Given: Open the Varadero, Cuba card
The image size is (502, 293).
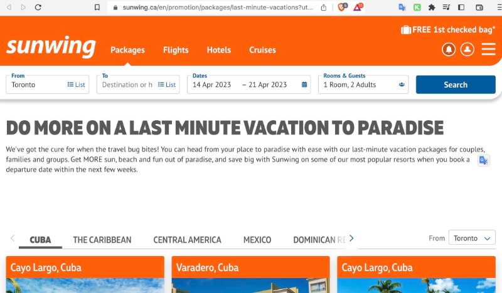Looking at the screenshot, I should click(250, 274).
